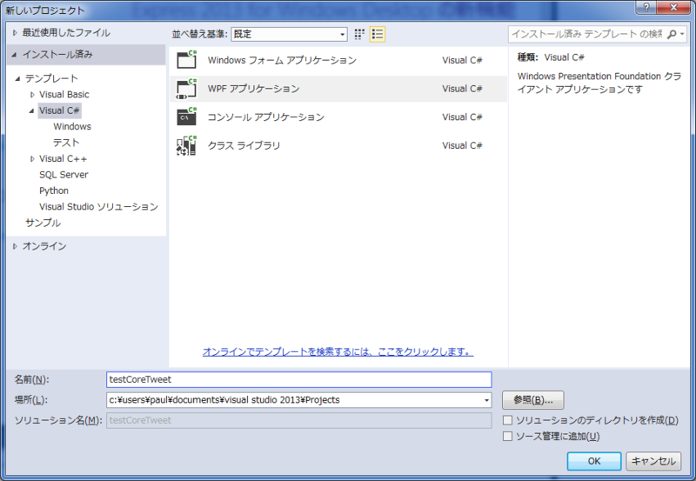
Task: Select Python template category
Action: tap(54, 190)
